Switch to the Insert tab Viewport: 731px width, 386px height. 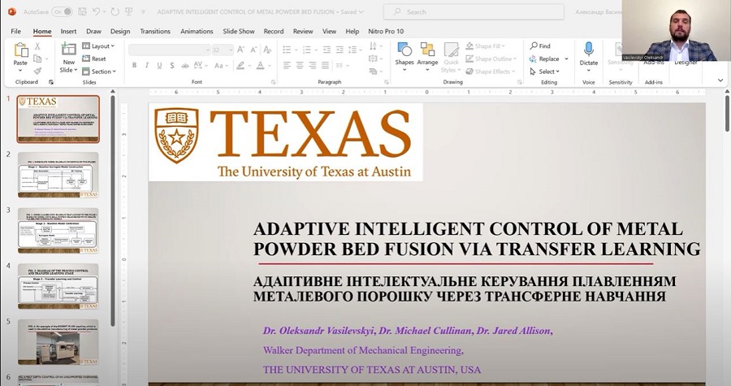coord(68,31)
